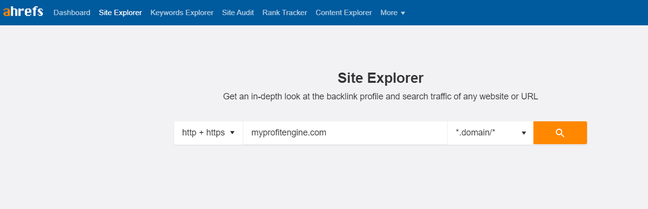Click the Site Explorer heading text

[380, 78]
